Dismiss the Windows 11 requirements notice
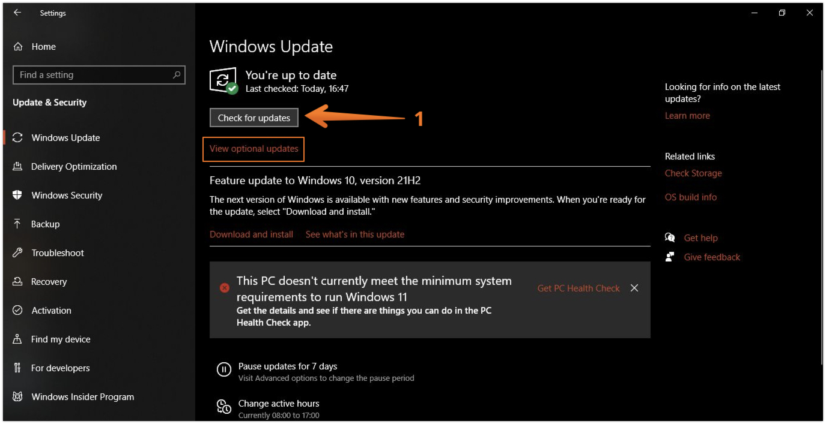 point(634,288)
